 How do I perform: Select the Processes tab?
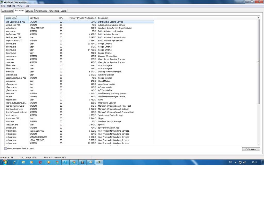pyautogui.click(x=19, y=10)
